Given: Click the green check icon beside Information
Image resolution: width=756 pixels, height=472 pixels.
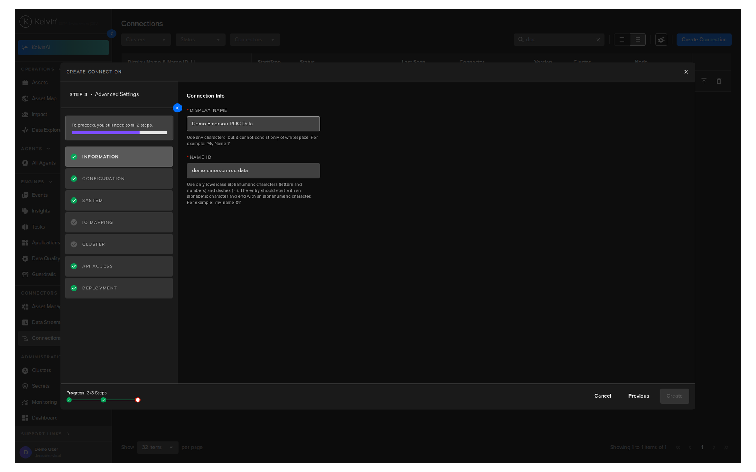Looking at the screenshot, I should (74, 157).
